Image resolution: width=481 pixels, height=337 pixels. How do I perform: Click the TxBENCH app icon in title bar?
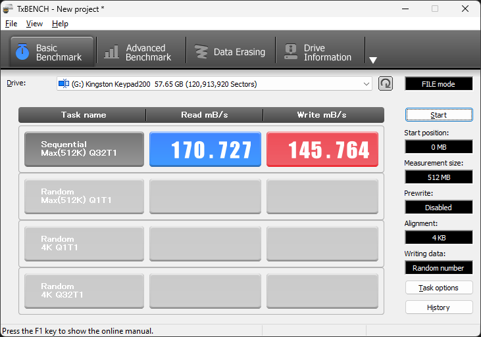pos(8,9)
